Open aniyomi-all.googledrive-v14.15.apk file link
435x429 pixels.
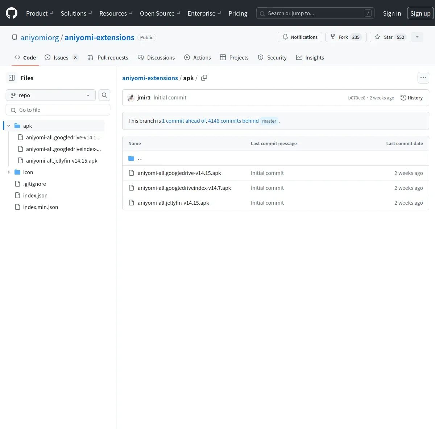pos(179,173)
